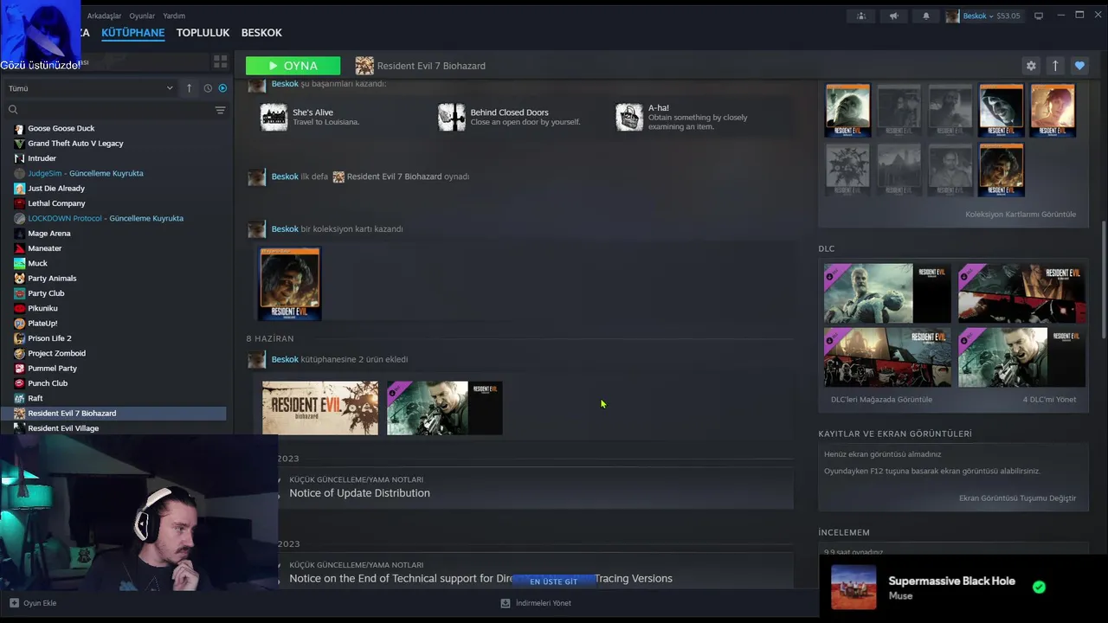The width and height of the screenshot is (1108, 623).
Task: Click the main content vertical scrollbar
Action: coord(1103,281)
